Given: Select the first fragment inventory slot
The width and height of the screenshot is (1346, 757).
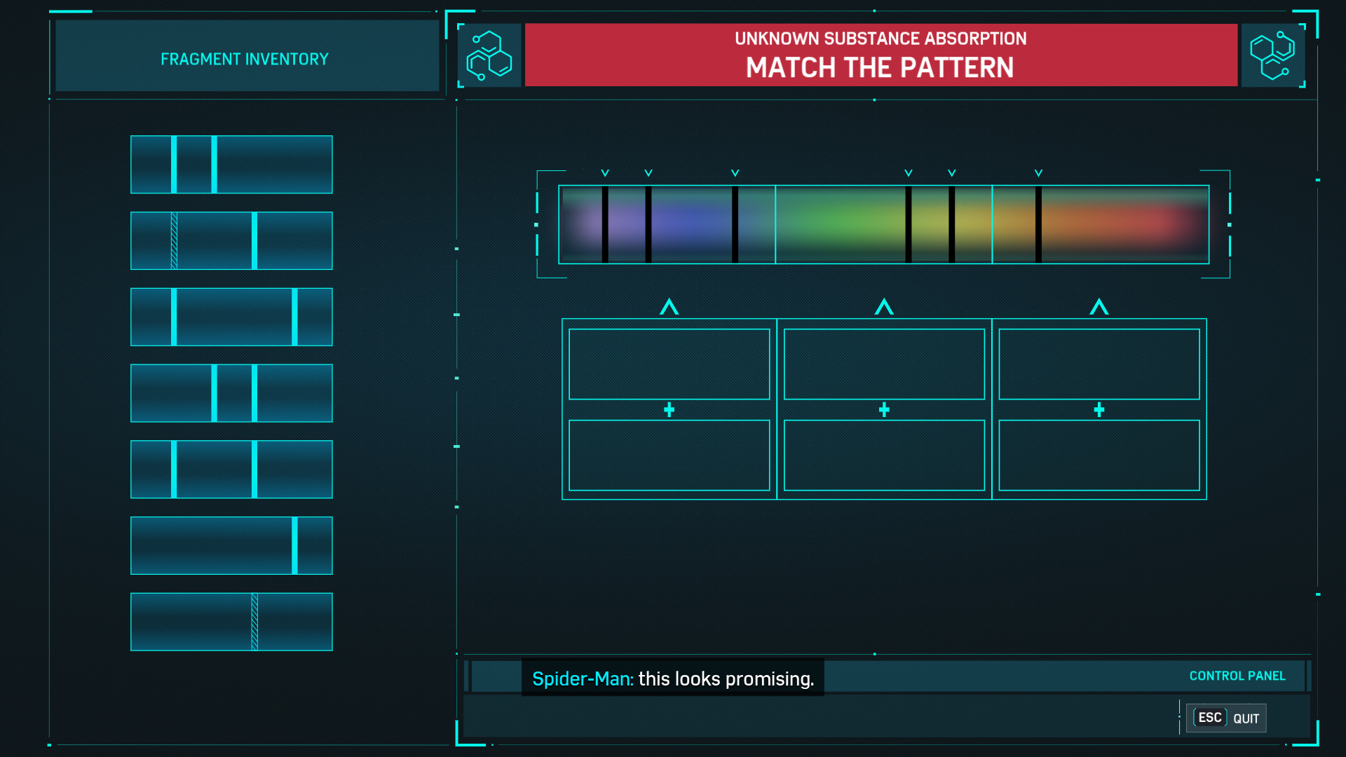Looking at the screenshot, I should (x=231, y=163).
